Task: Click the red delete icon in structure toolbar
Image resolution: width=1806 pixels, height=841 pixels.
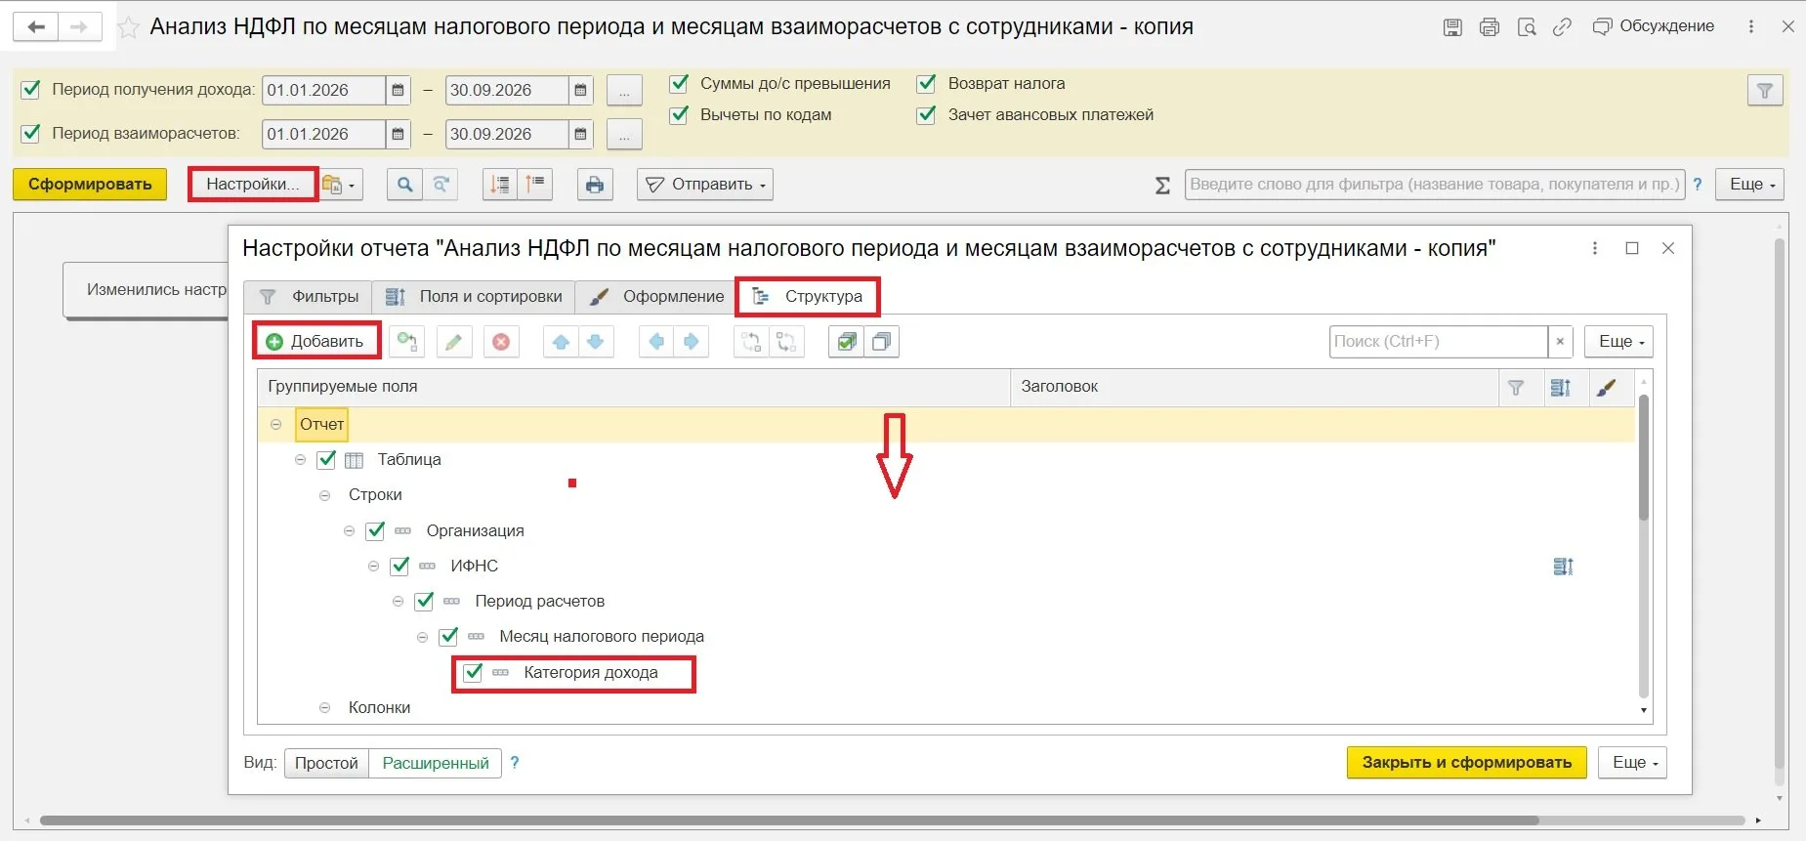Action: (501, 342)
